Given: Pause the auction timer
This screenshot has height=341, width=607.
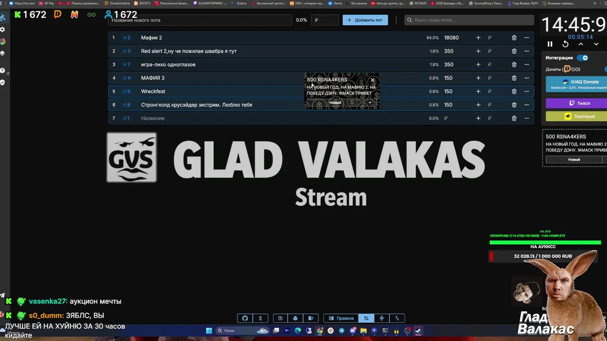Looking at the screenshot, I should pyautogui.click(x=550, y=44).
